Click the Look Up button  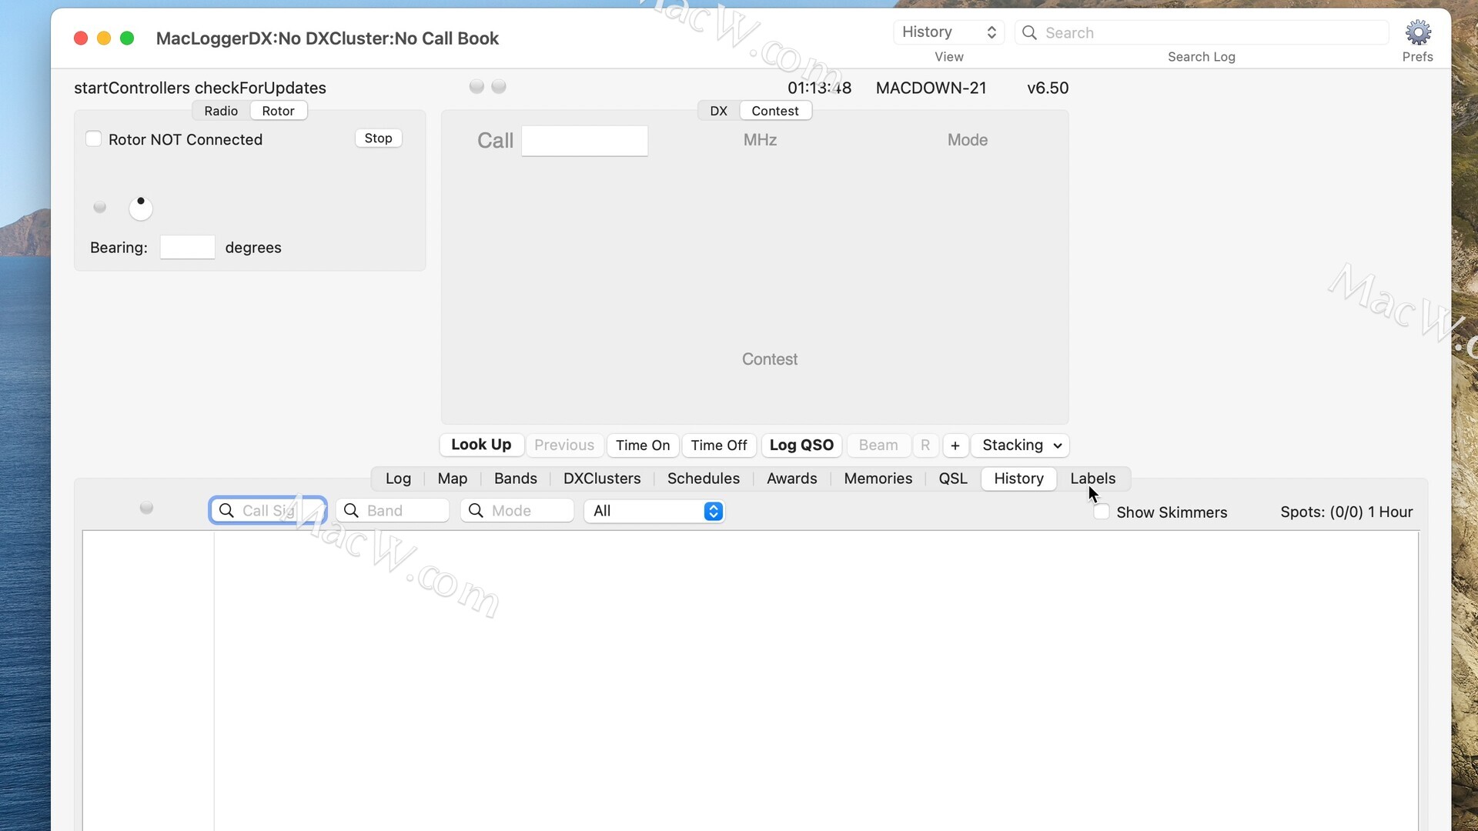[481, 445]
